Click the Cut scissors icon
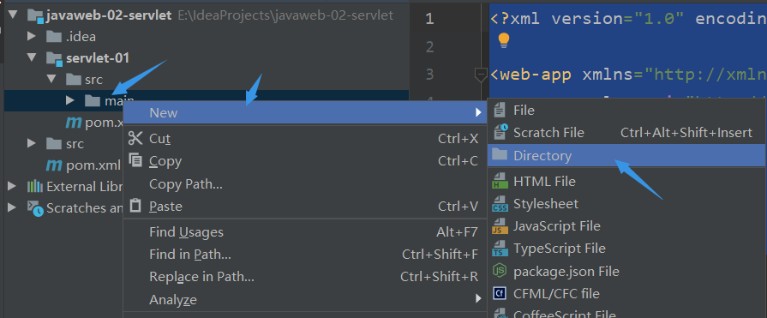Screen dimensions: 767x318 point(135,139)
